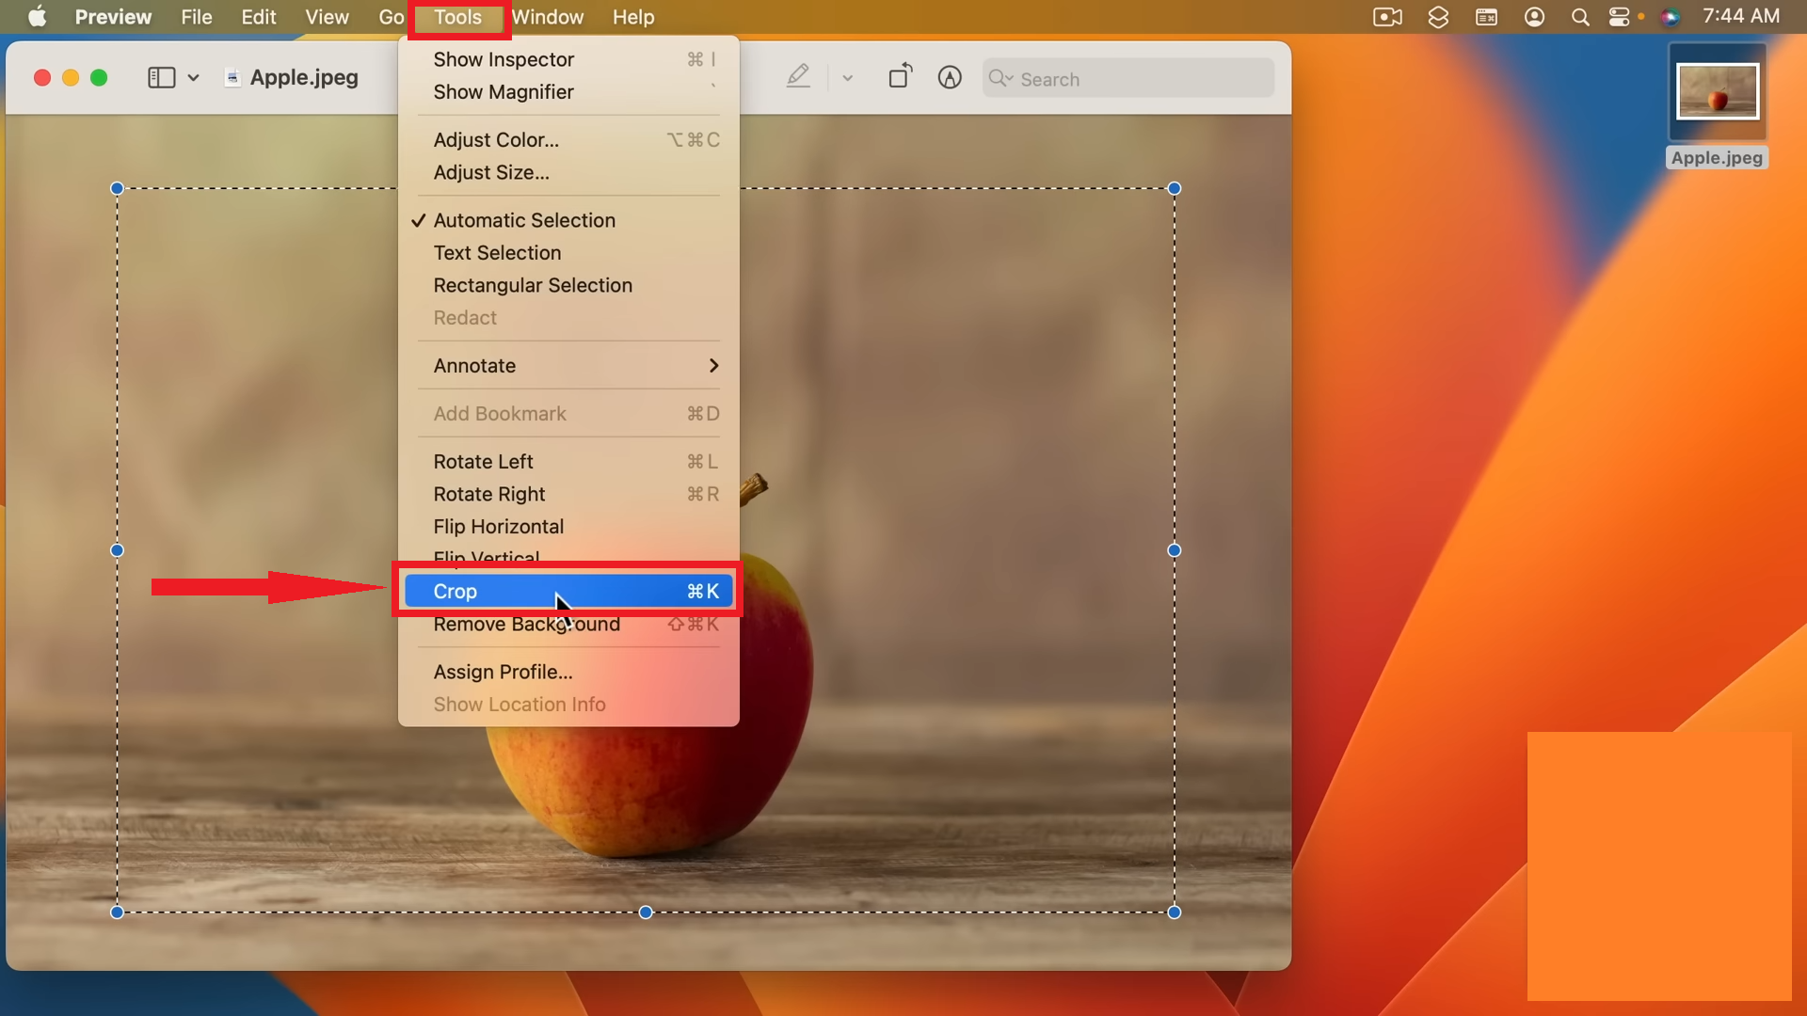Open the sidebar view options chevron
The height and width of the screenshot is (1016, 1807).
(193, 77)
